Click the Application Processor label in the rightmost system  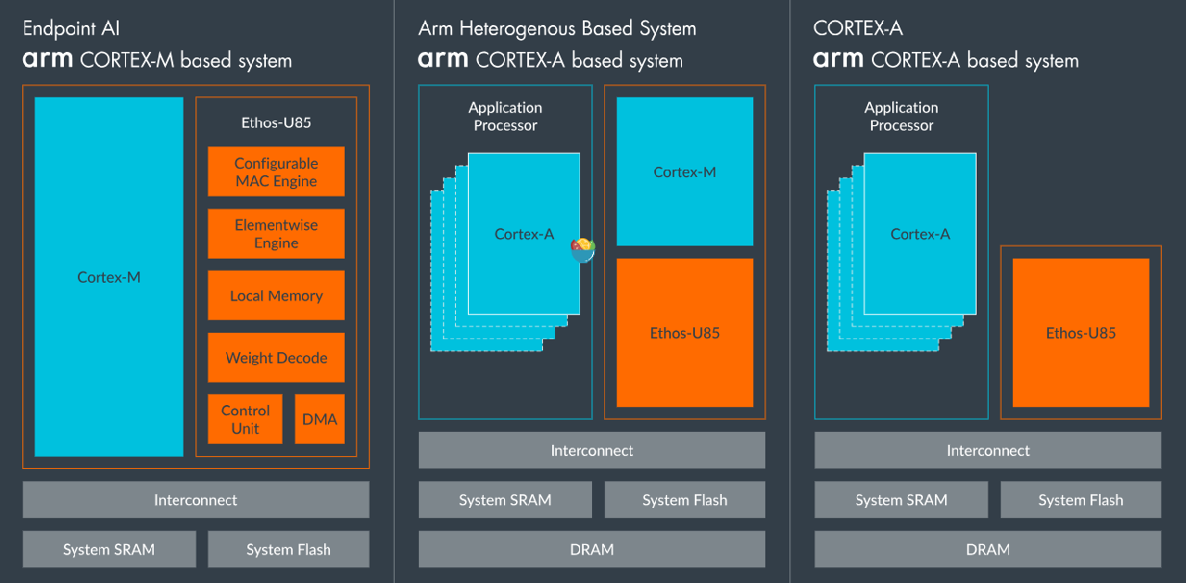tap(901, 117)
